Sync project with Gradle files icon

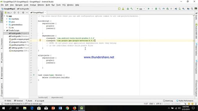(176, 9)
